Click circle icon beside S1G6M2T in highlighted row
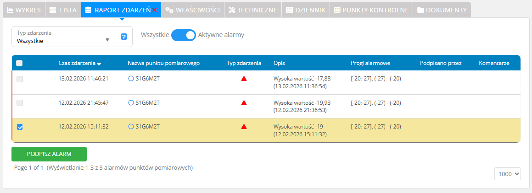The image size is (532, 193). point(131,127)
